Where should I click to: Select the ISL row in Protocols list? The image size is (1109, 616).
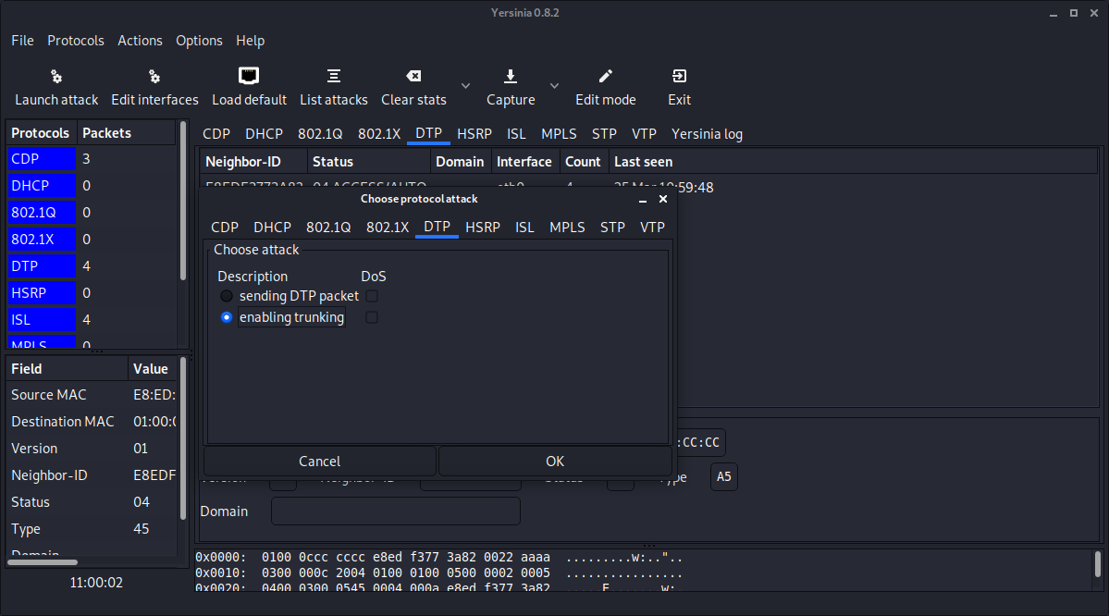coord(92,320)
